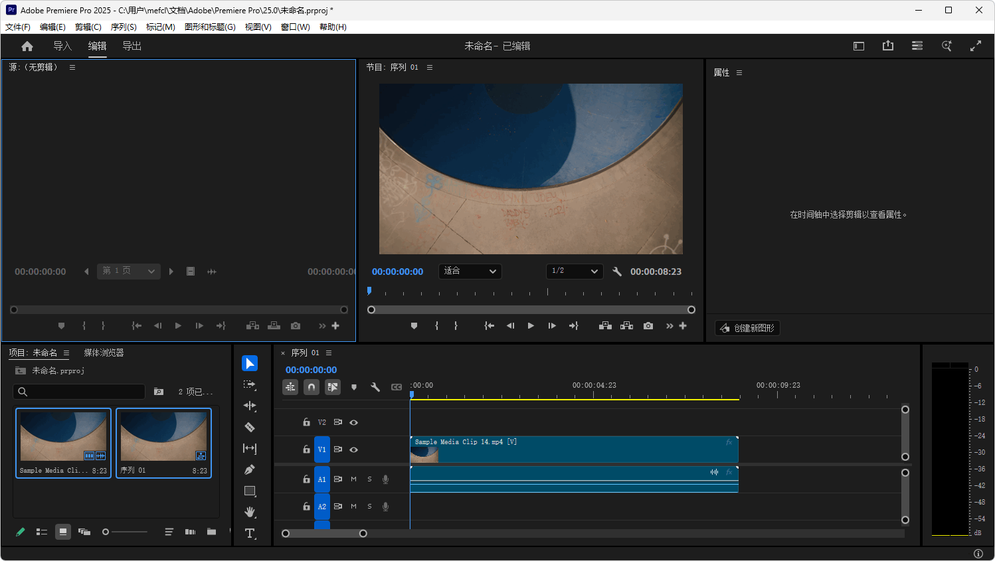The height and width of the screenshot is (561, 995).
Task: Open the 1/2 playback resolution dropdown
Action: (575, 271)
